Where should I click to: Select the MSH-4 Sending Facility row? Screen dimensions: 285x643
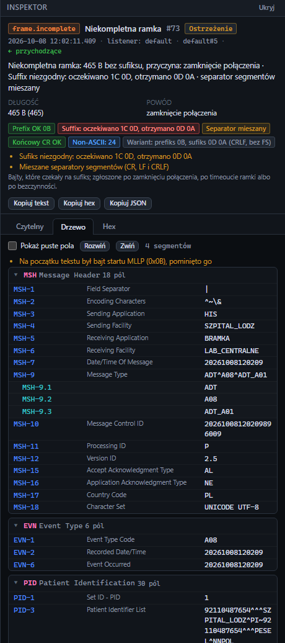[x=143, y=326]
